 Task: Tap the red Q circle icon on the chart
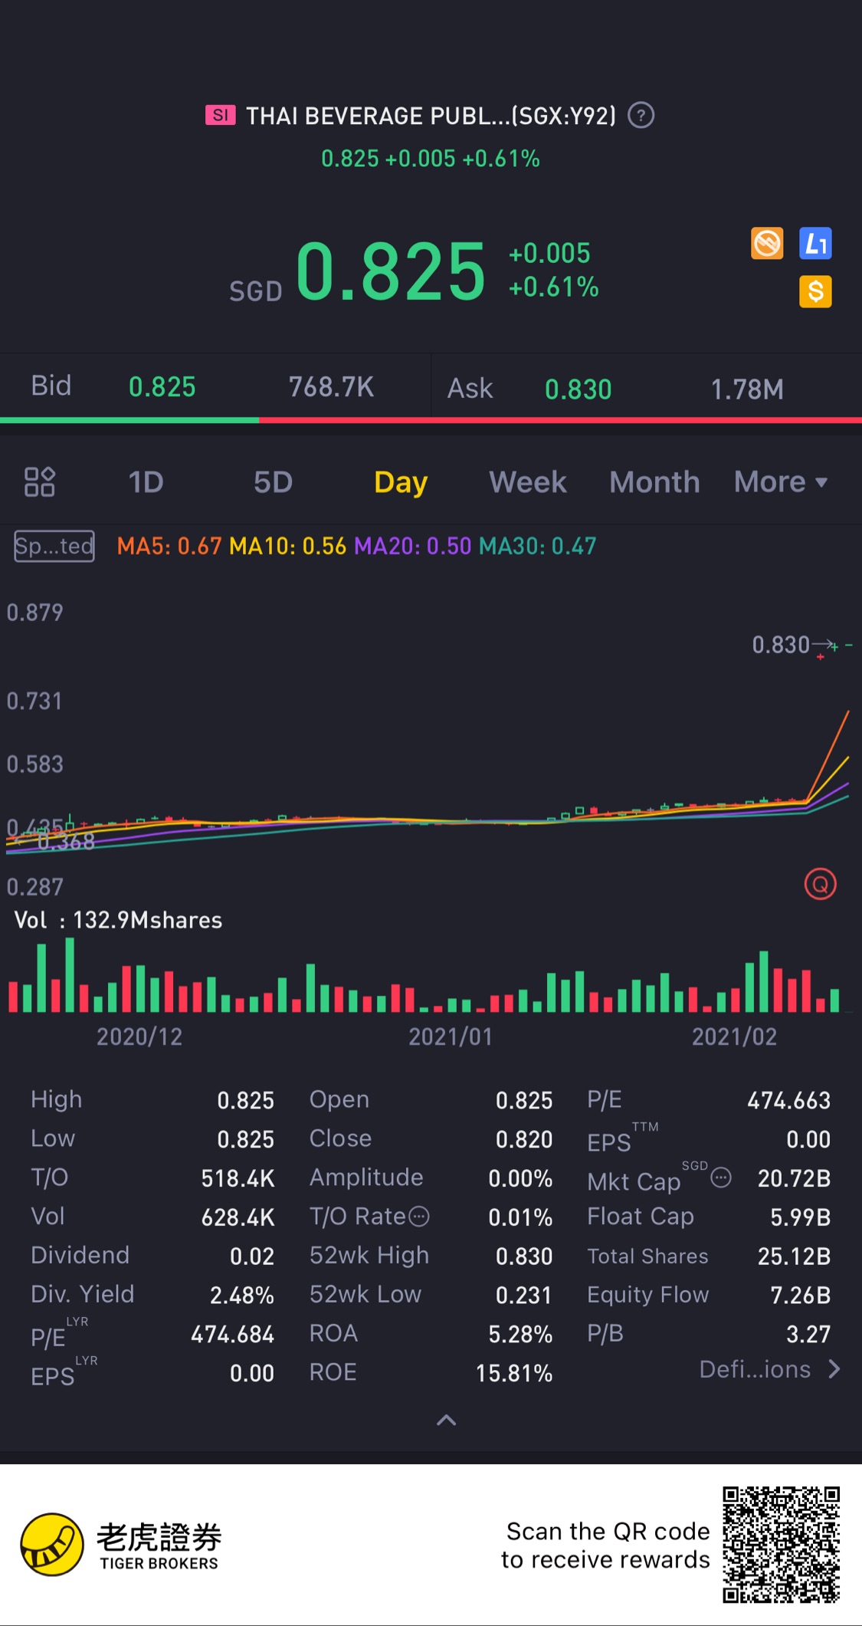click(820, 885)
